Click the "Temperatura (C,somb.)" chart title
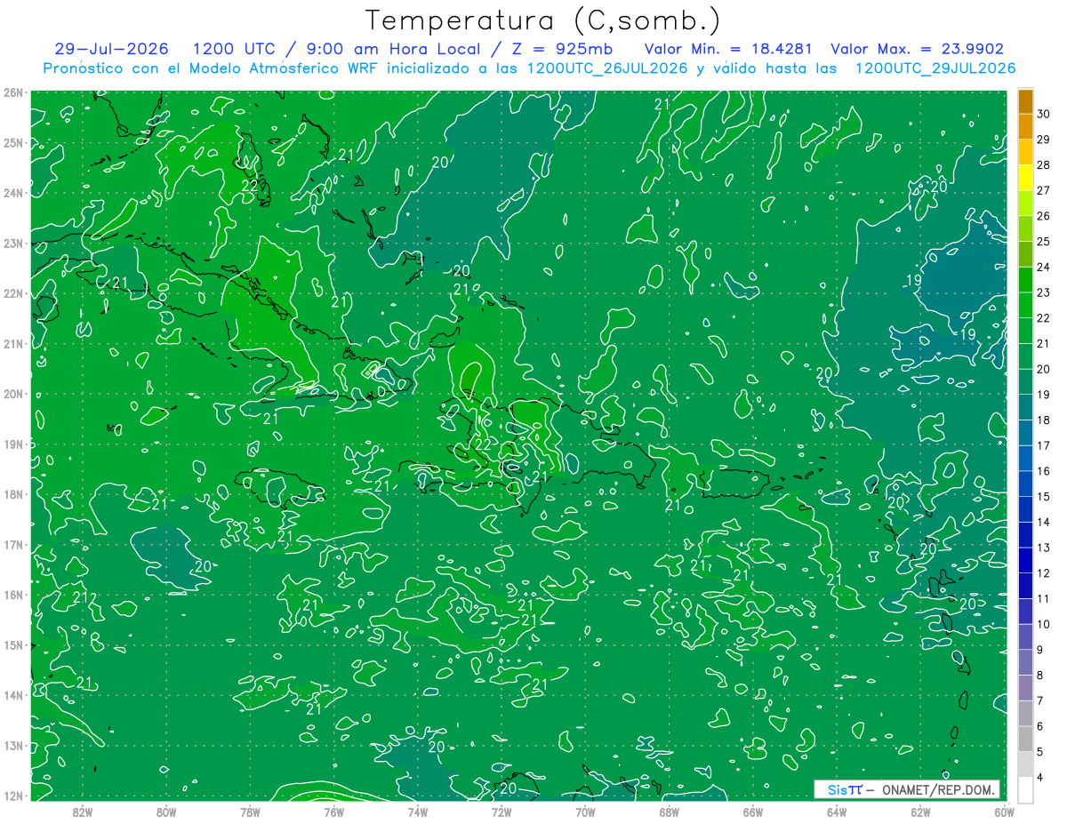Image resolution: width=1067 pixels, height=824 pixels. click(x=543, y=21)
